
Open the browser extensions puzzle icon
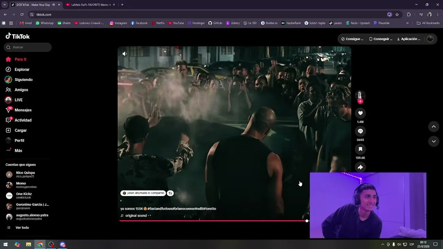click(409, 15)
